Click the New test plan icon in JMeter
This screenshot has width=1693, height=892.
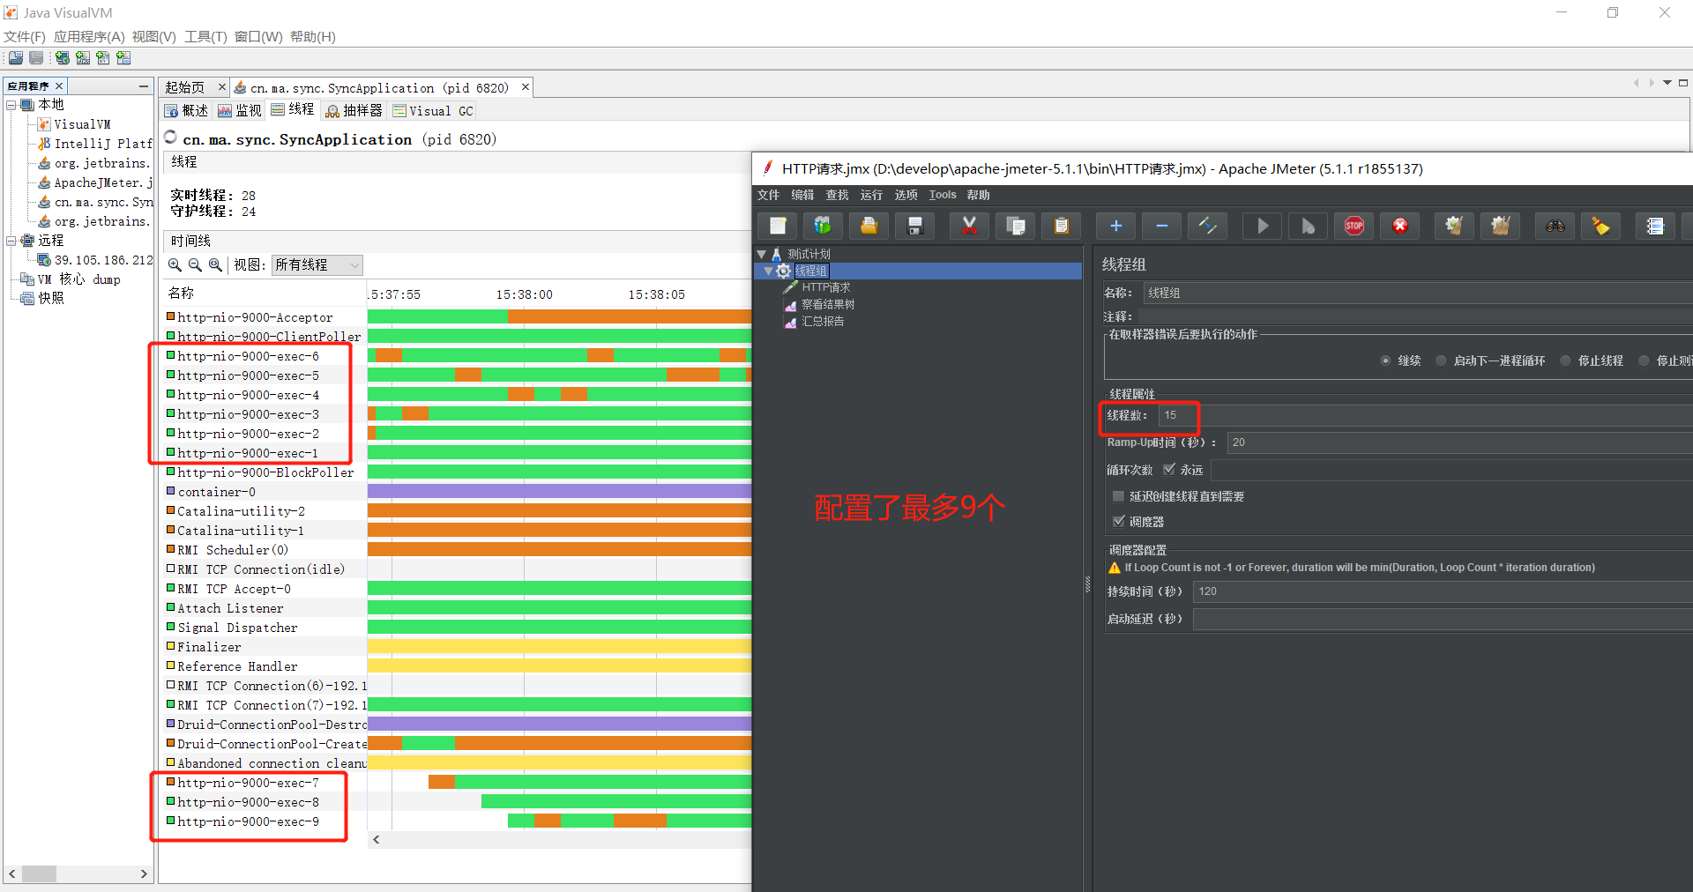777,227
